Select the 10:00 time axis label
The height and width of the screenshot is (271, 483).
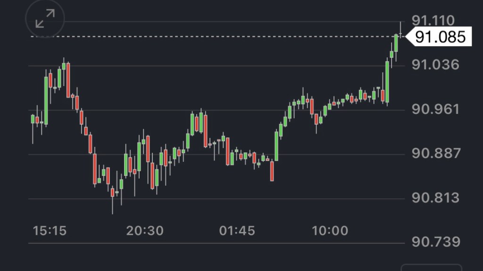point(330,231)
